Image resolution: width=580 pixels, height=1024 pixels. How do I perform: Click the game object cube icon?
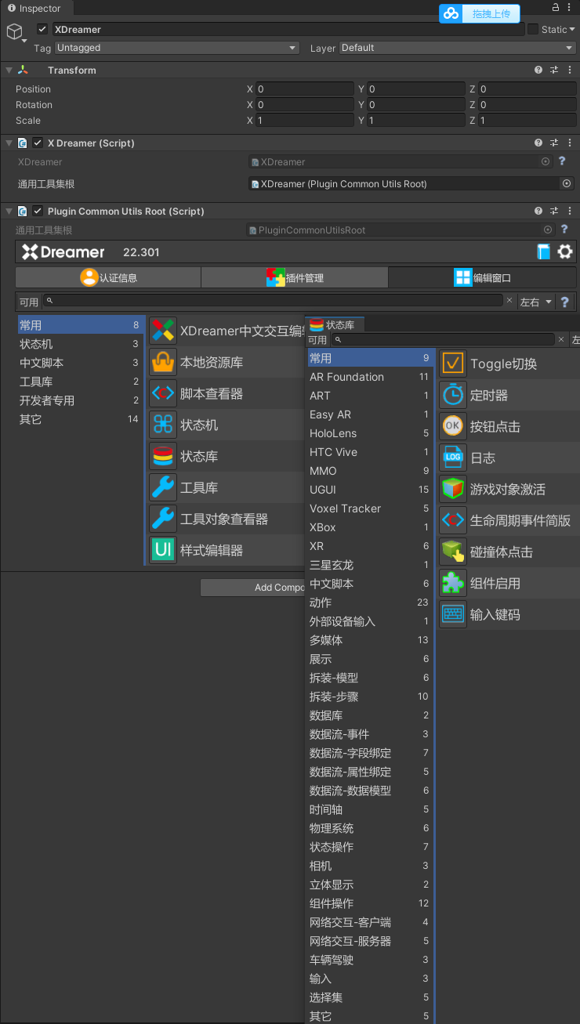click(14, 31)
